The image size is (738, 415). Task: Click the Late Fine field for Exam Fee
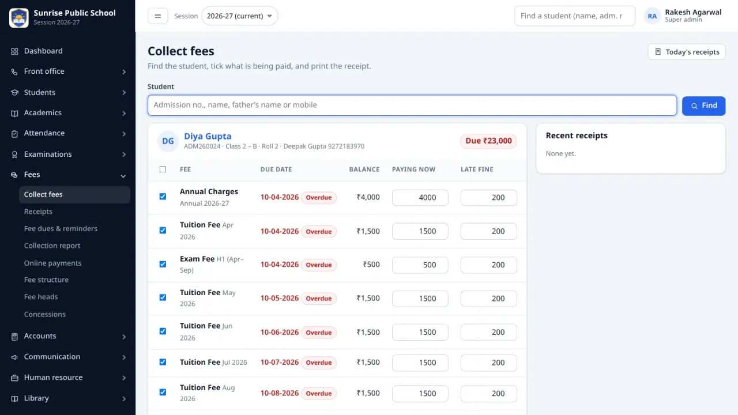[x=489, y=265]
